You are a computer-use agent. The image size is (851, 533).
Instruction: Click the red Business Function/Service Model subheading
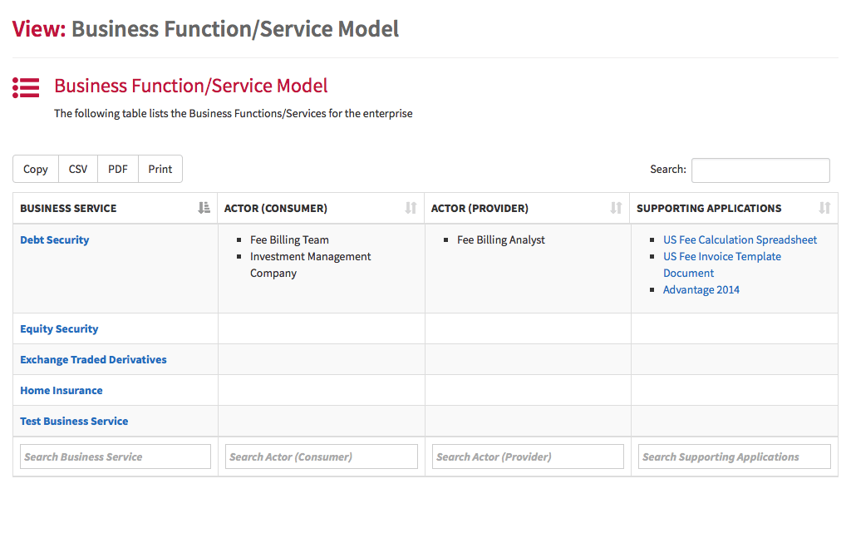[191, 86]
